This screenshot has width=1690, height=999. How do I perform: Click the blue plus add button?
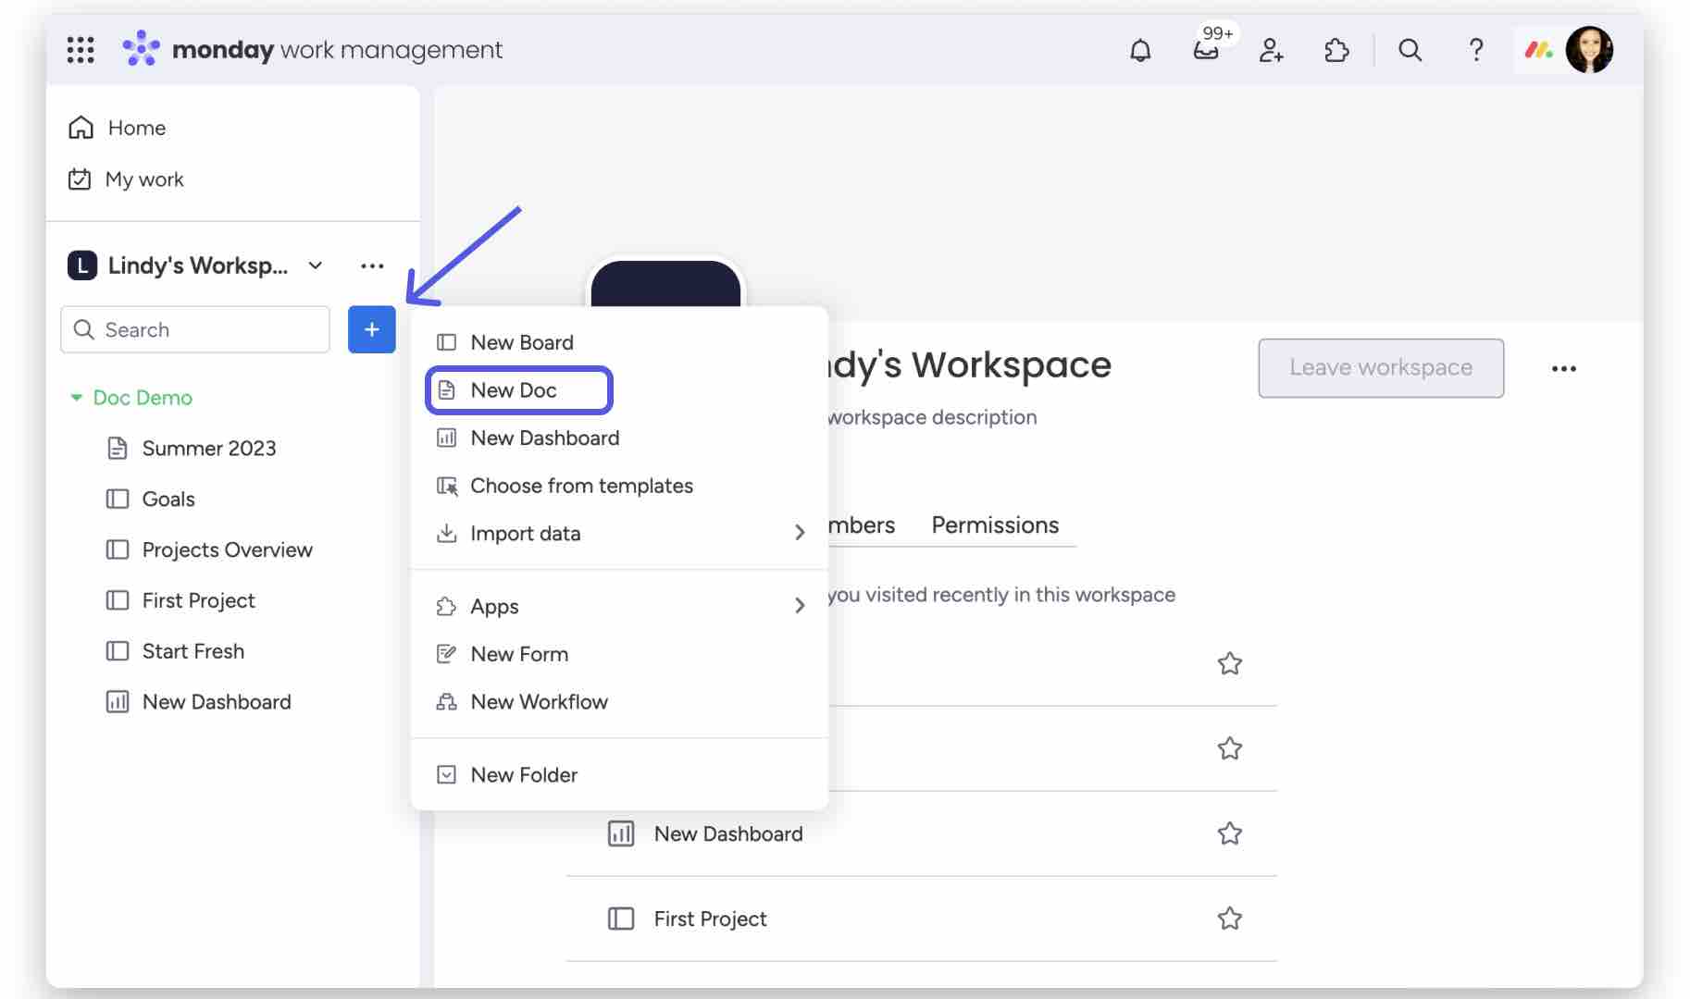click(x=371, y=329)
